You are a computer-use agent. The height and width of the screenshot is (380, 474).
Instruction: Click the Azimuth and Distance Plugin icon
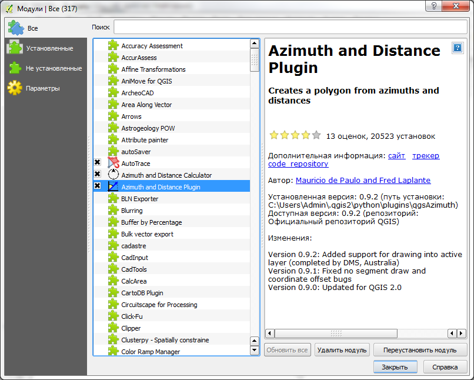click(114, 187)
